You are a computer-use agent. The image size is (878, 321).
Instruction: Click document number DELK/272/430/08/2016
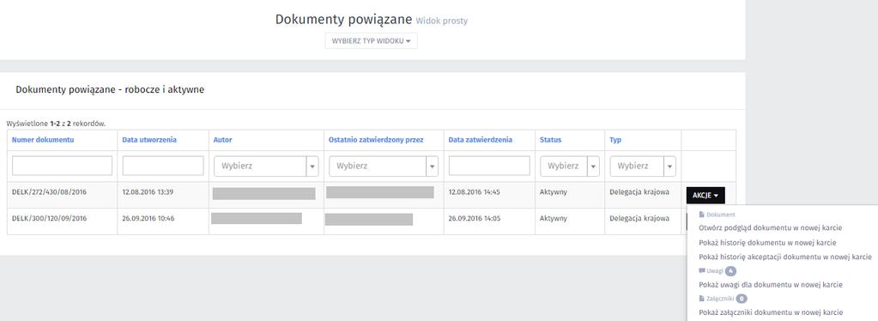coord(49,192)
